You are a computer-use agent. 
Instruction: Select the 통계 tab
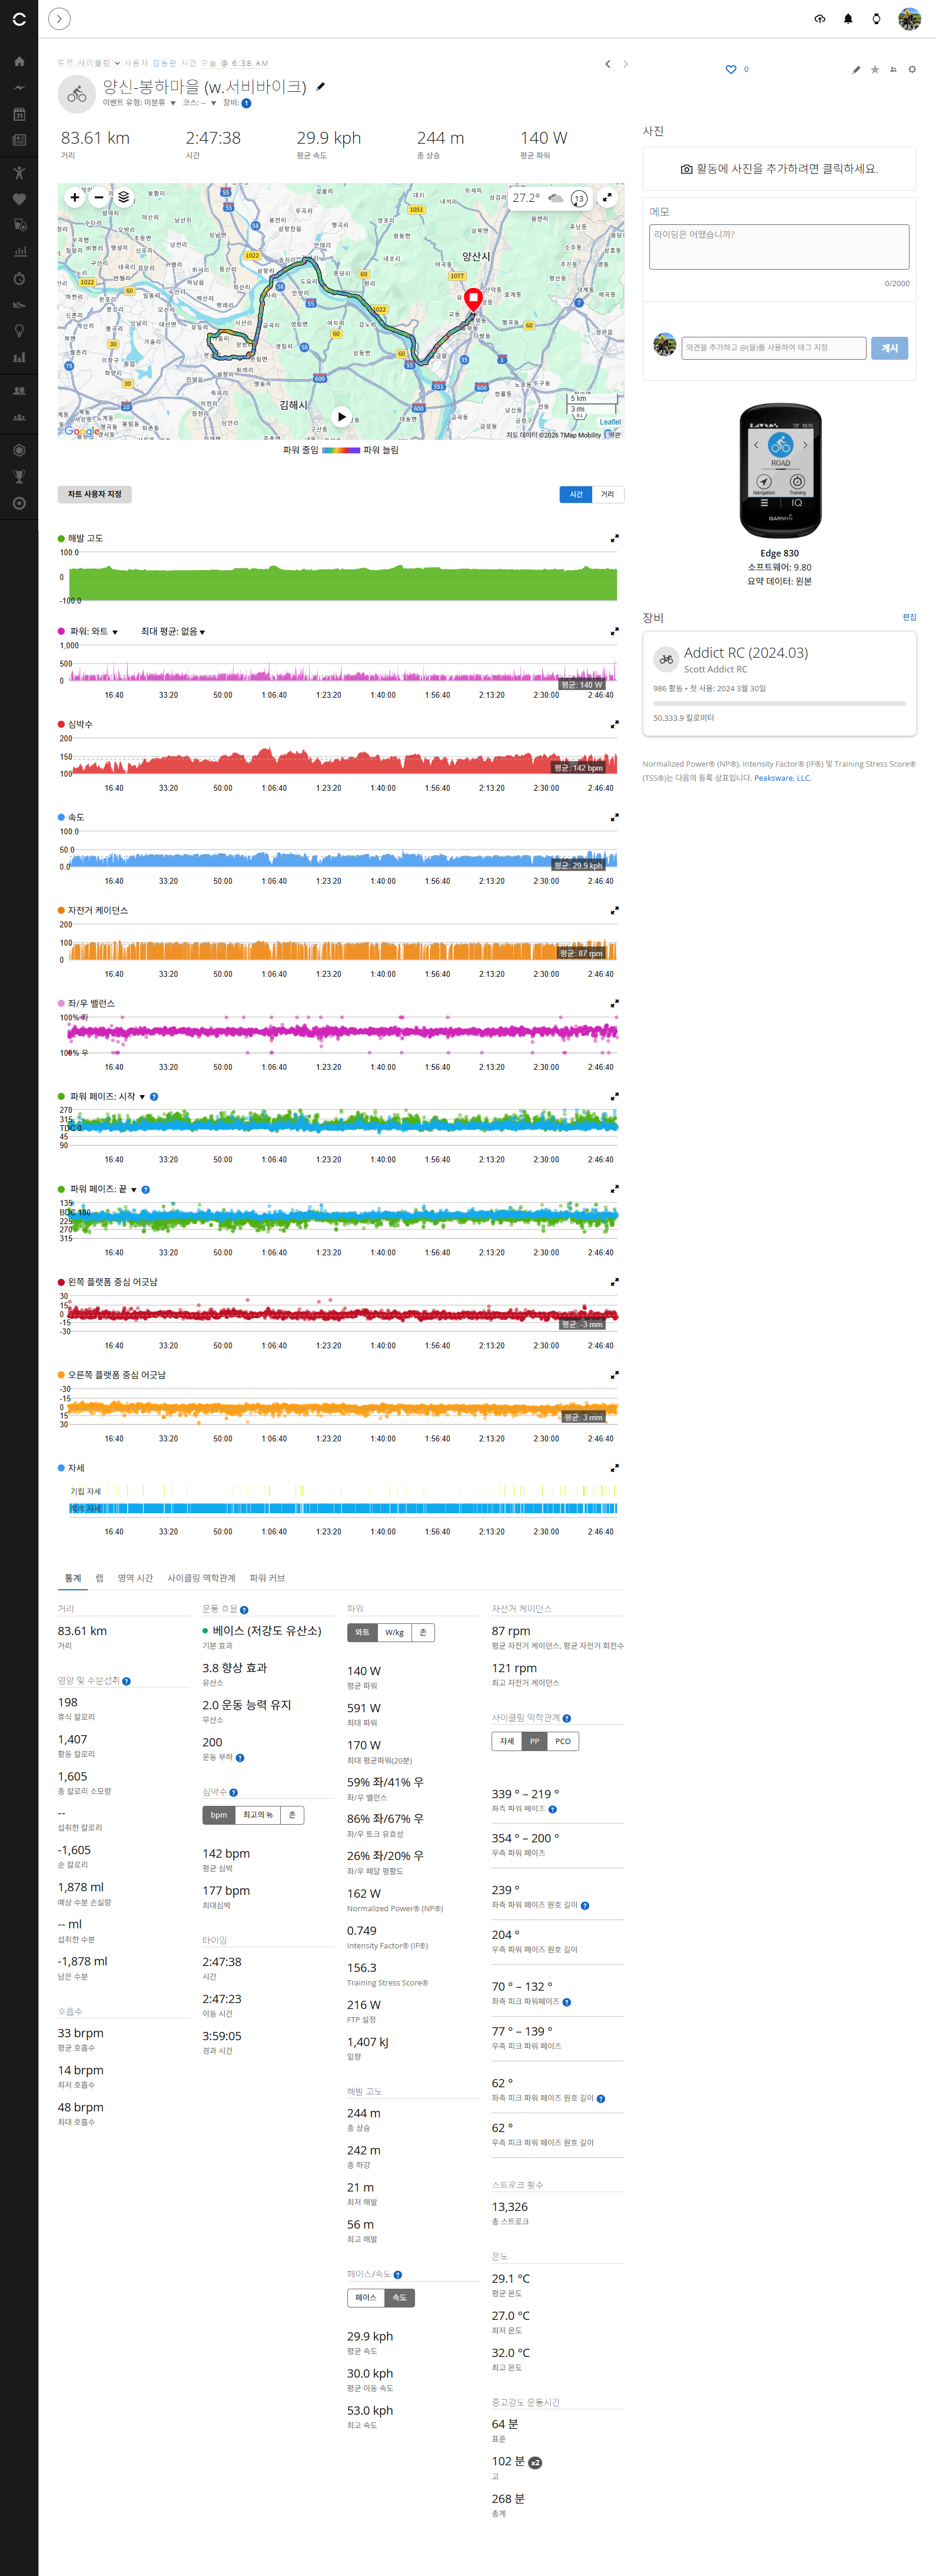(x=72, y=1578)
